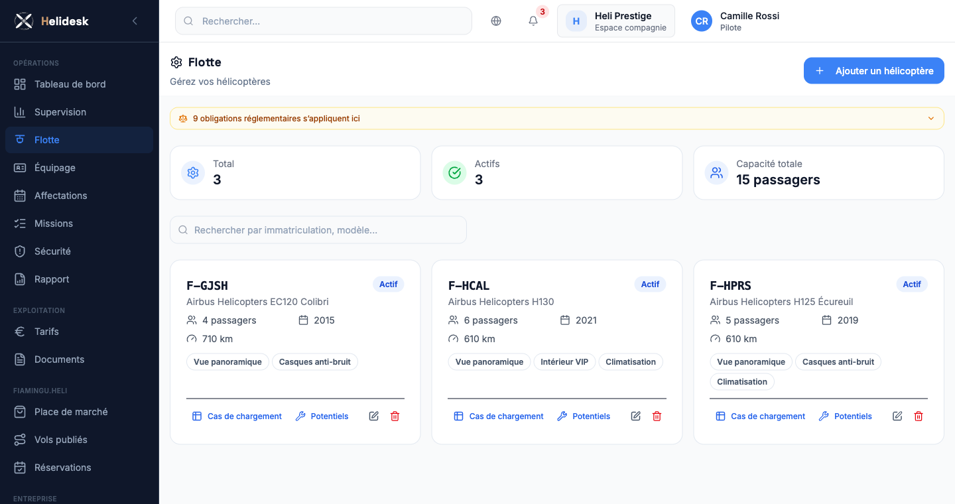Go to Supervision page
The image size is (955, 504).
79,112
